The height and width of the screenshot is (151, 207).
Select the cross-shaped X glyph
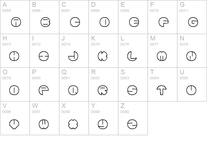point(73,124)
